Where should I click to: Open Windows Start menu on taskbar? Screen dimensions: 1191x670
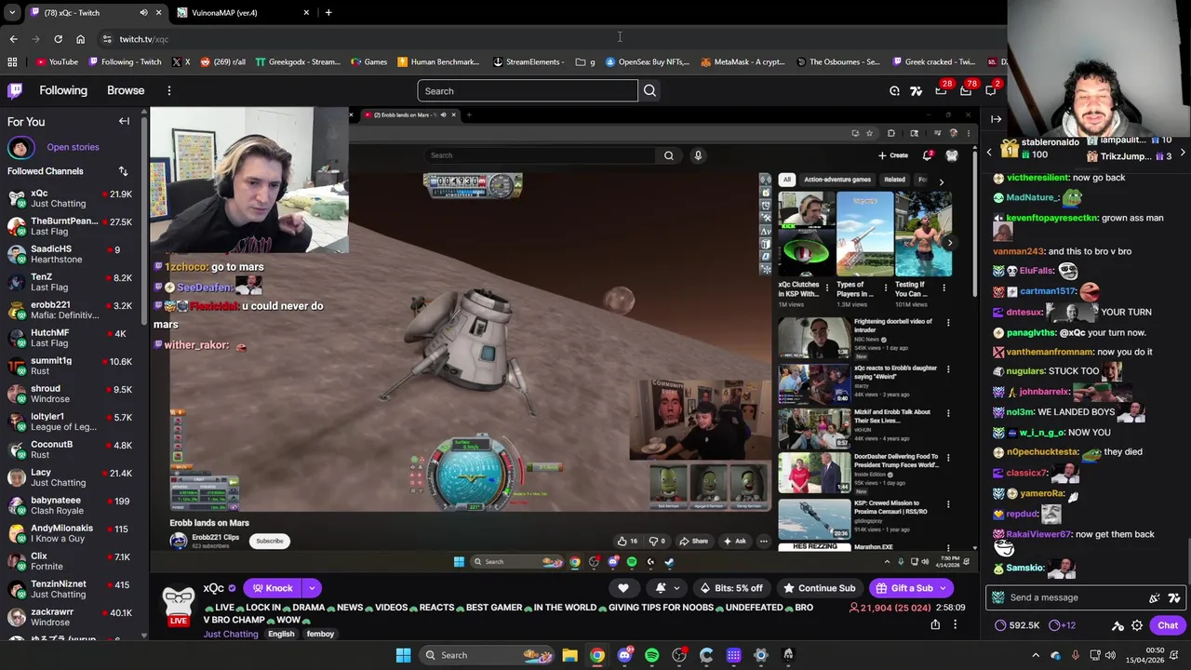click(x=403, y=655)
